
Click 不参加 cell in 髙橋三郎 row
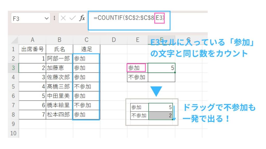(86, 87)
